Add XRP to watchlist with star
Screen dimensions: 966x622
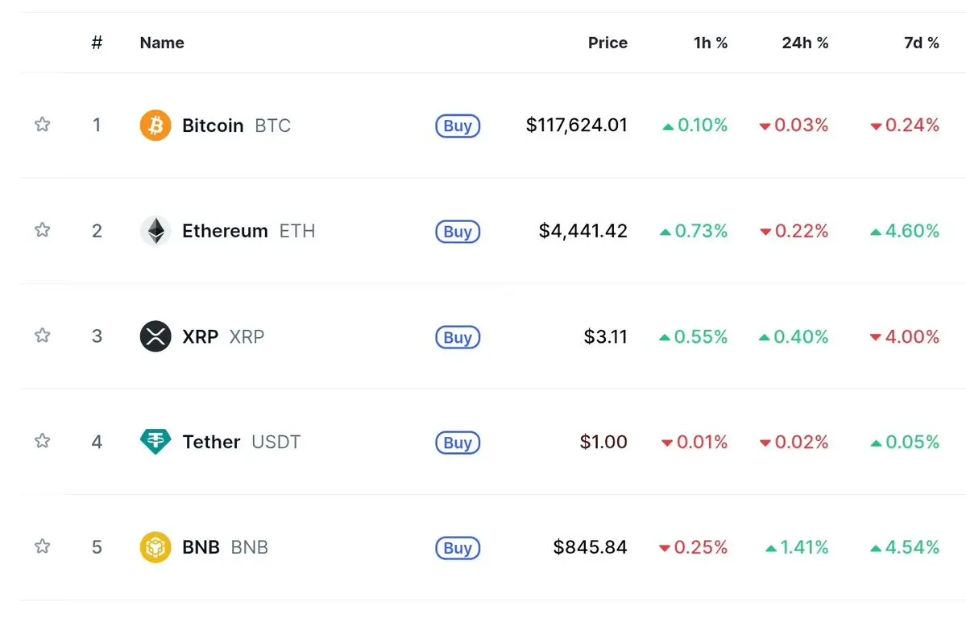[42, 336]
